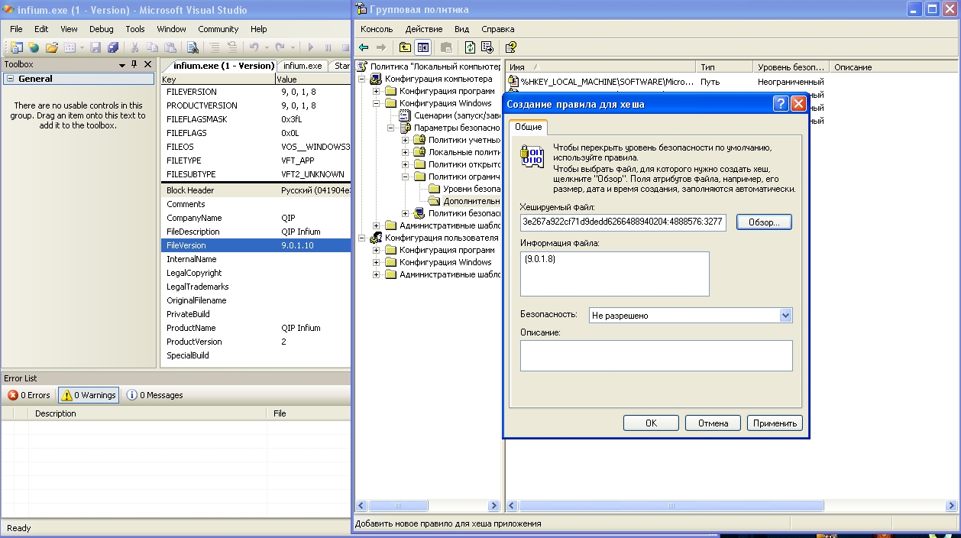Viewport: 961px width, 538px height.
Task: Switch to the infium.exe tab
Action: click(x=303, y=66)
